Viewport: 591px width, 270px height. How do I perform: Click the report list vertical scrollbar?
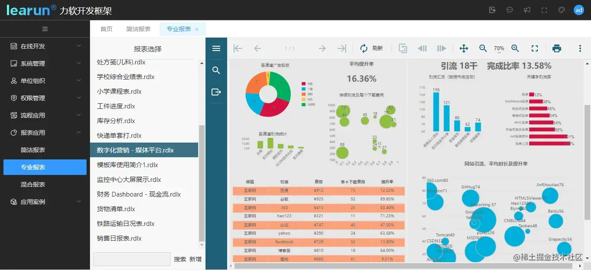(202, 184)
